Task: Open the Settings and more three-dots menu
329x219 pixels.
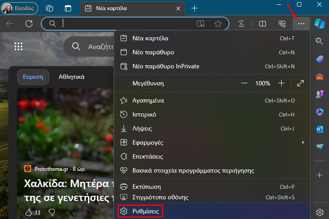Action: click(301, 24)
